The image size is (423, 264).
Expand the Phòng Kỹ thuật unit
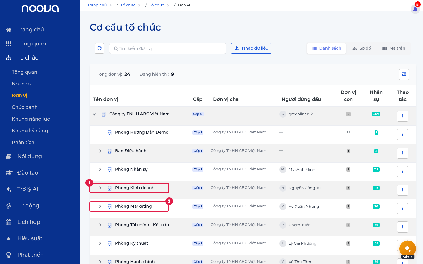[100, 243]
